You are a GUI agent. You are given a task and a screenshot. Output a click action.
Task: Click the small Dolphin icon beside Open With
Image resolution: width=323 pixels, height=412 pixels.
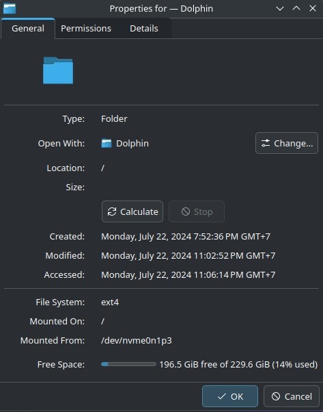point(107,144)
